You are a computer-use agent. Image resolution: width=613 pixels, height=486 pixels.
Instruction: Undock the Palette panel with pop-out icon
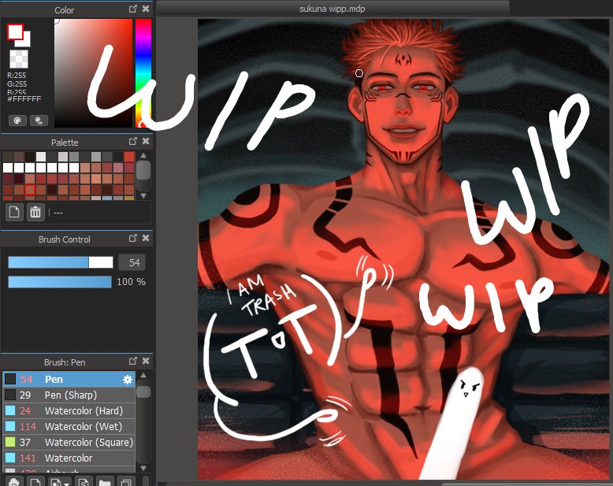(x=133, y=142)
